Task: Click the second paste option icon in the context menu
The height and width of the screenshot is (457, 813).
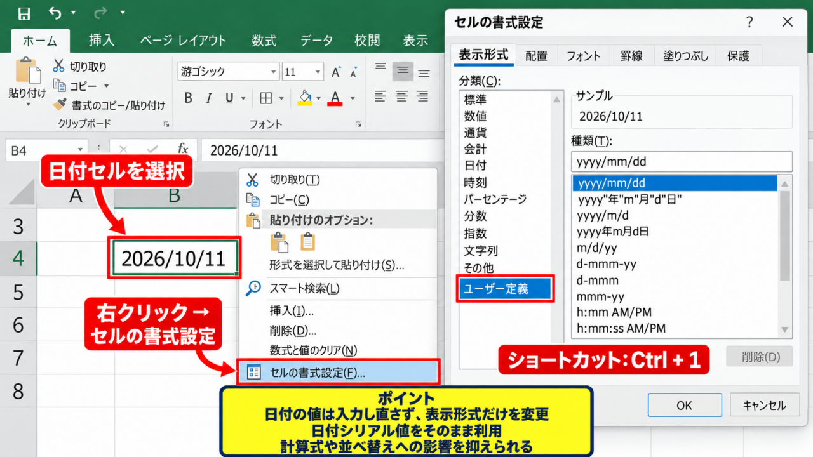Action: coord(308,242)
